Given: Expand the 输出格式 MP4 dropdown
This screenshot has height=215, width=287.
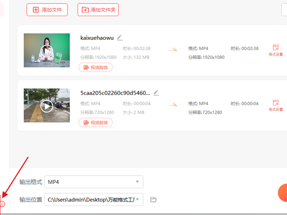Looking at the screenshot, I should click(94, 182).
